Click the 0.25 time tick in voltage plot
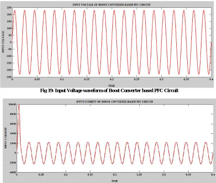The image size is (216, 183). [x=137, y=79]
